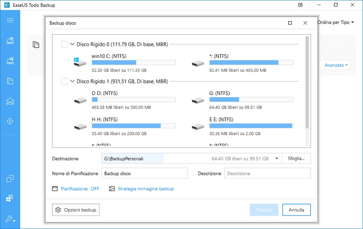Click the drive icon for *: (NTFS) 465 MB
363x229 pixels.
(x=198, y=64)
